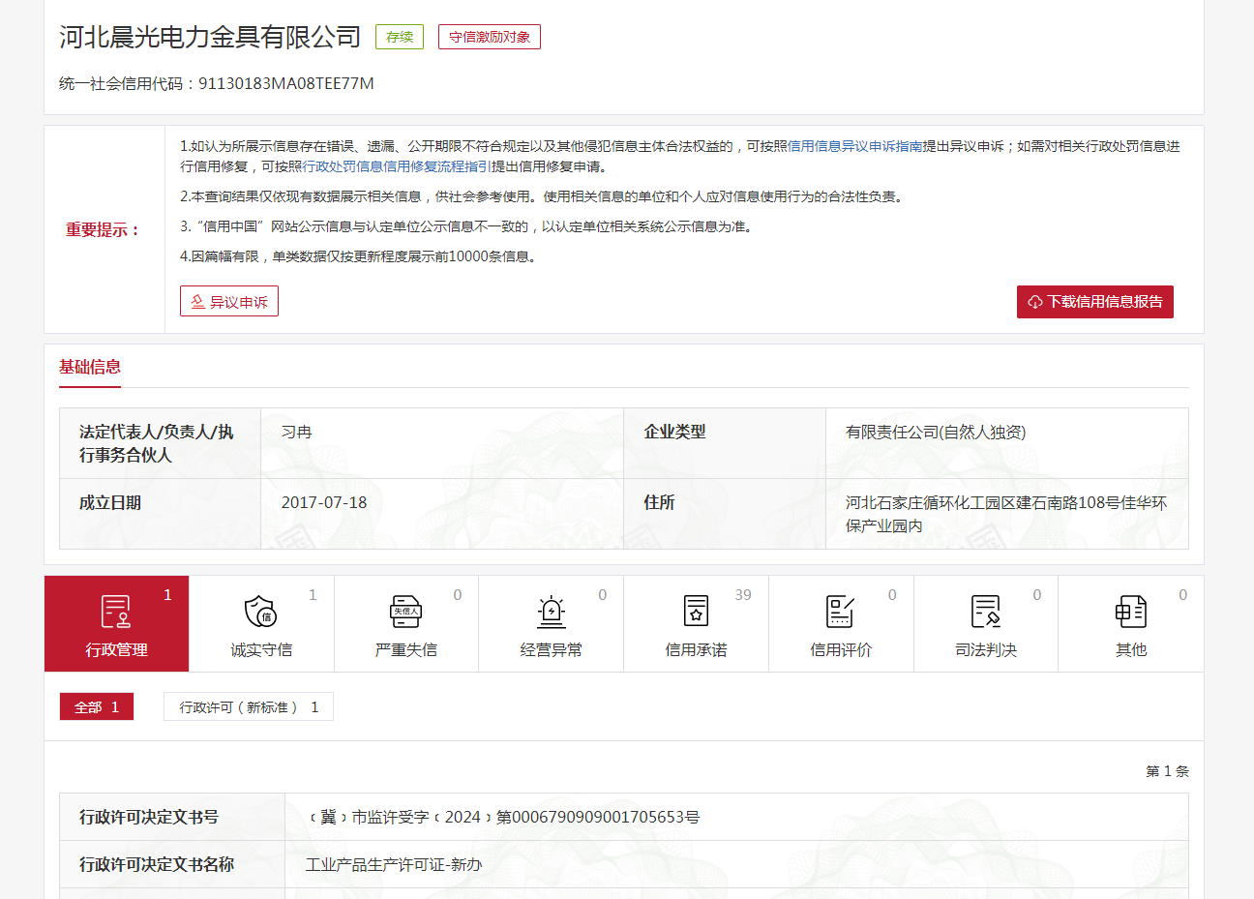
Task: Click the 行政管理 document icon
Action: (x=116, y=613)
